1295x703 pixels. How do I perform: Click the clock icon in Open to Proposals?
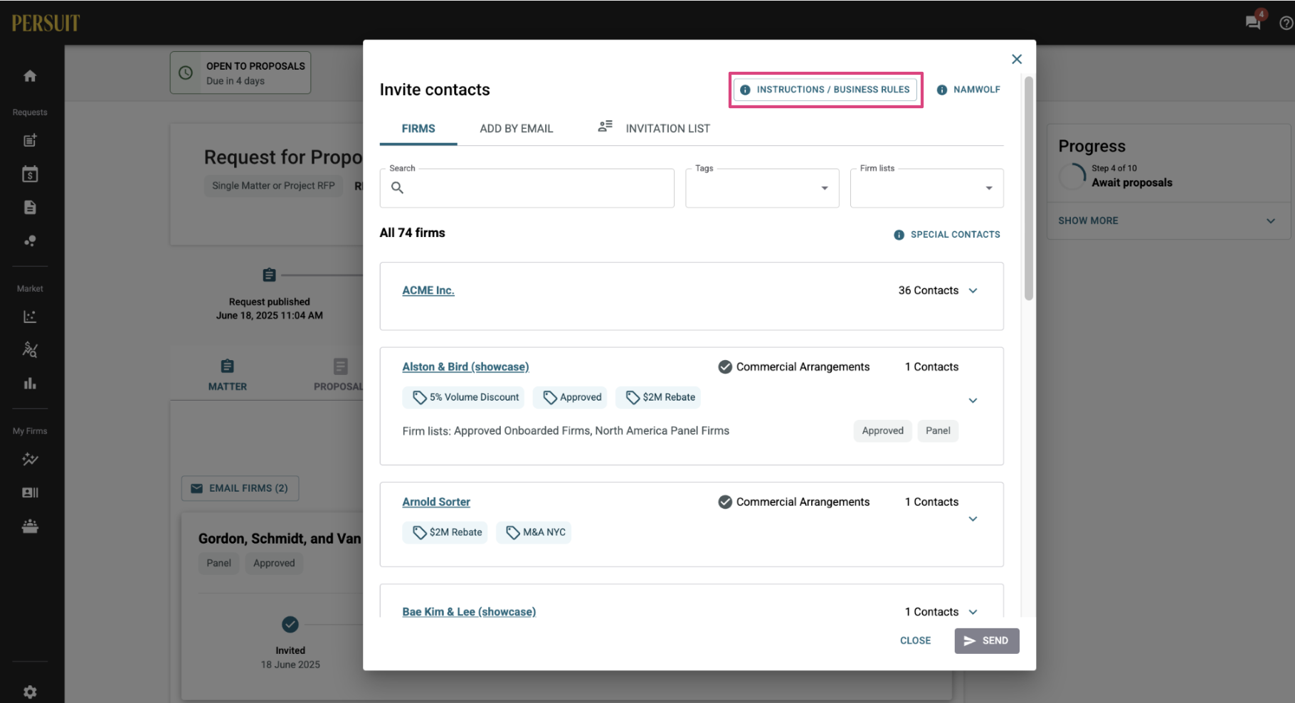tap(186, 73)
